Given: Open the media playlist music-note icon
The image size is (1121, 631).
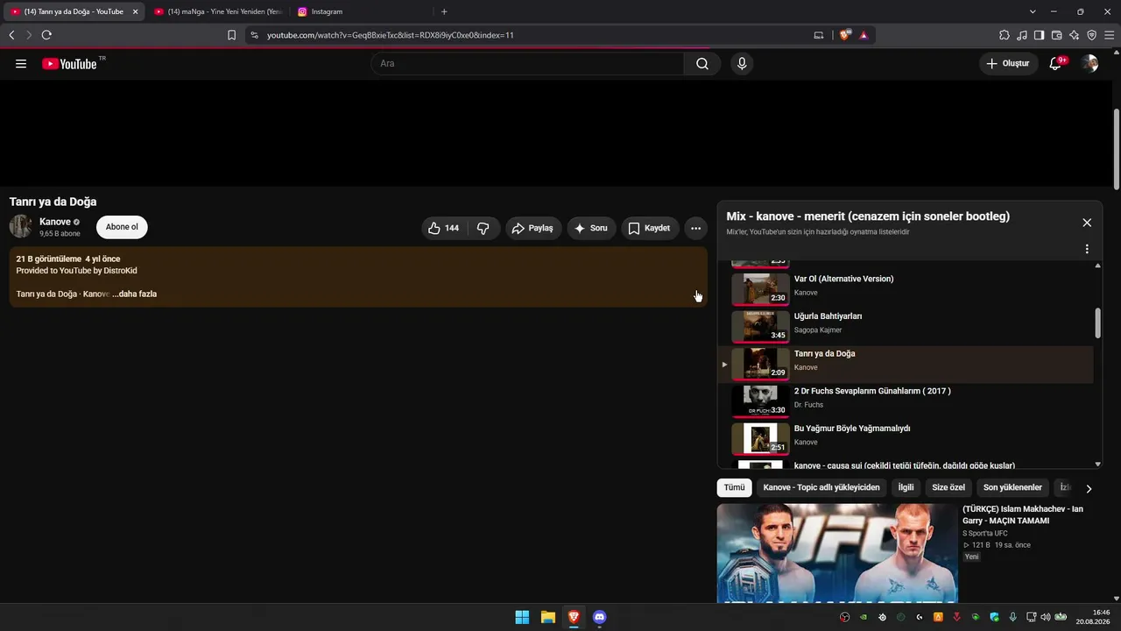Looking at the screenshot, I should (1022, 35).
